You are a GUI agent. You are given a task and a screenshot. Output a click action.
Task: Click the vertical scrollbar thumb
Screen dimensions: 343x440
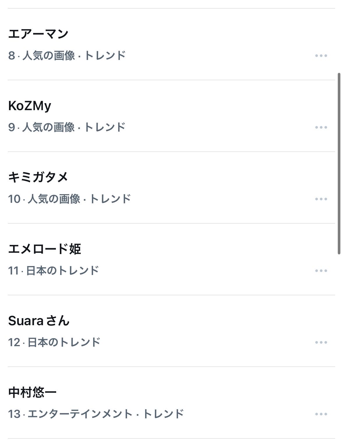pyautogui.click(x=339, y=163)
